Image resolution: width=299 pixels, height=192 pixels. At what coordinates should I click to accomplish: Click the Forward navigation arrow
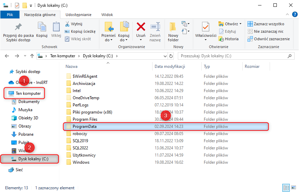(17, 56)
